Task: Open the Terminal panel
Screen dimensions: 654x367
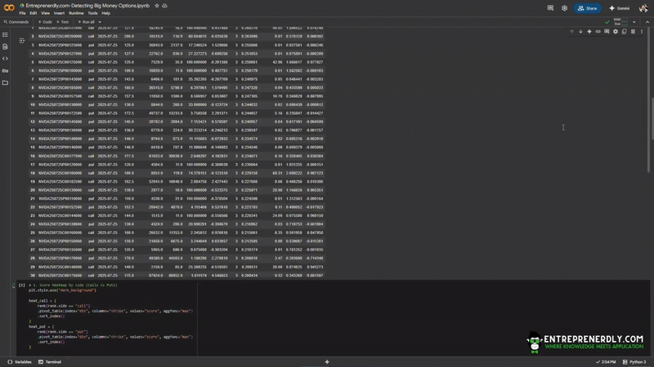Action: pyautogui.click(x=50, y=362)
